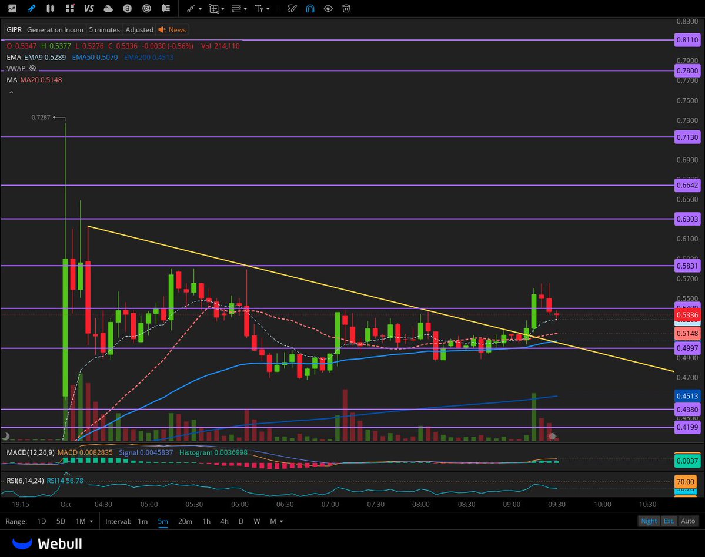Click the replay circle icon
The width and height of the screenshot is (705, 557).
pyautogui.click(x=146, y=9)
